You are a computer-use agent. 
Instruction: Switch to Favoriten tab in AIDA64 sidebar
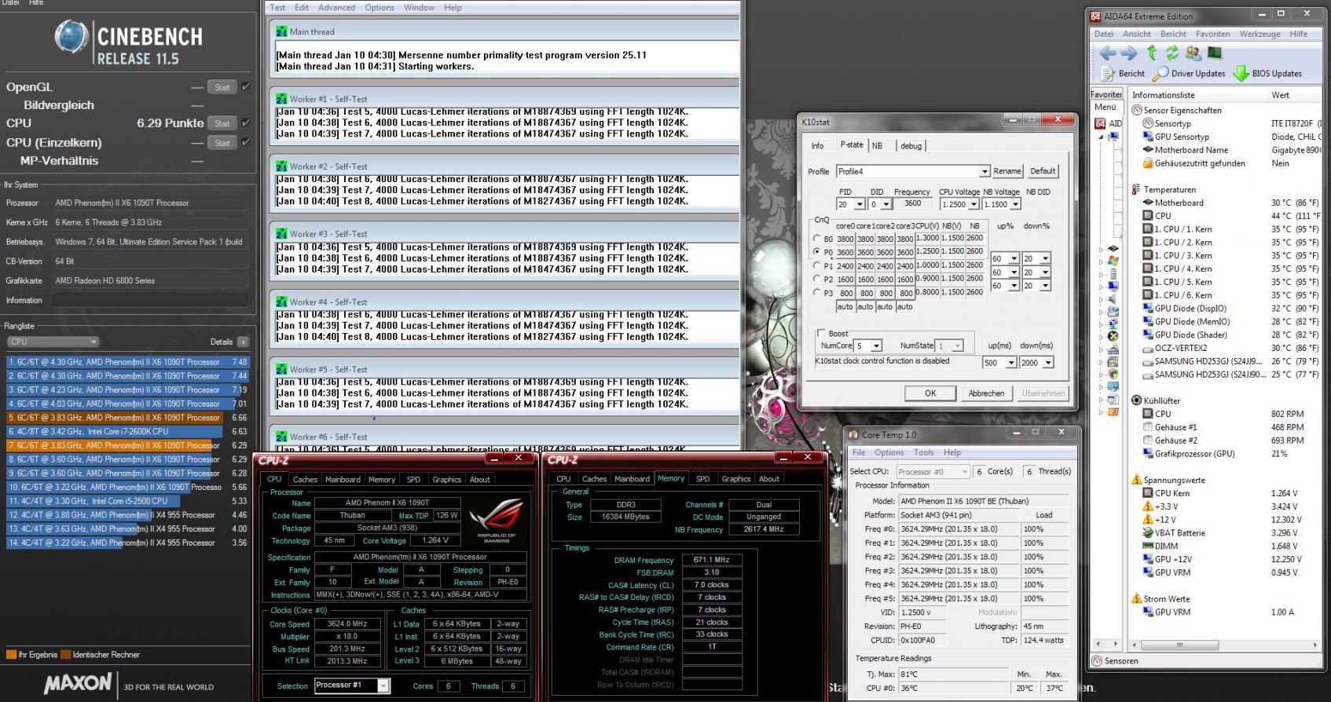coord(1106,94)
